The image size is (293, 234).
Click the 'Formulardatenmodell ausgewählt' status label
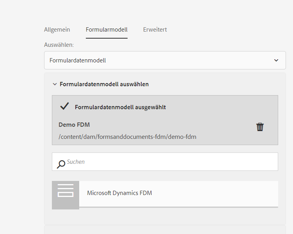tap(120, 107)
